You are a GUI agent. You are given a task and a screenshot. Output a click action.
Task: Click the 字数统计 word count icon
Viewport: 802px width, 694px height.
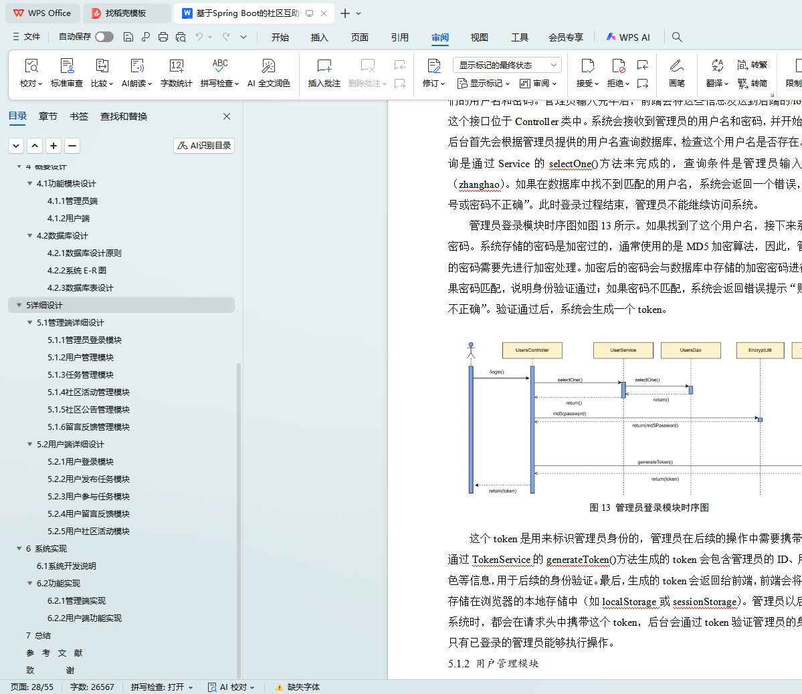[176, 66]
